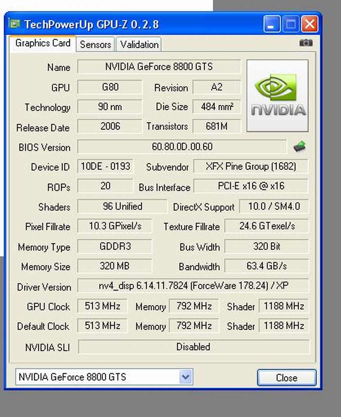Viewport: 341px width, 417px height.
Task: Click the GPU Clock row Shader 1188 MHz
Action: pyautogui.click(x=284, y=306)
